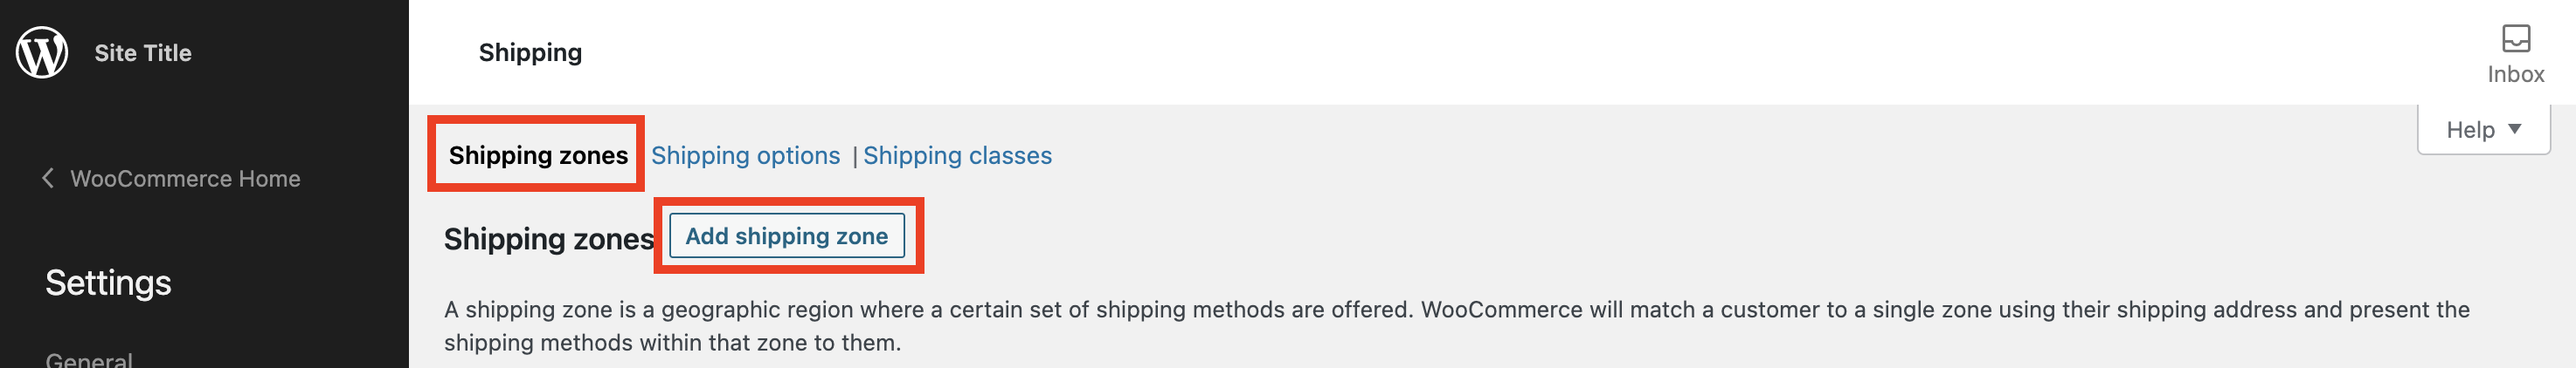Click the Shipping page title
The image size is (2576, 368).
pyautogui.click(x=530, y=53)
